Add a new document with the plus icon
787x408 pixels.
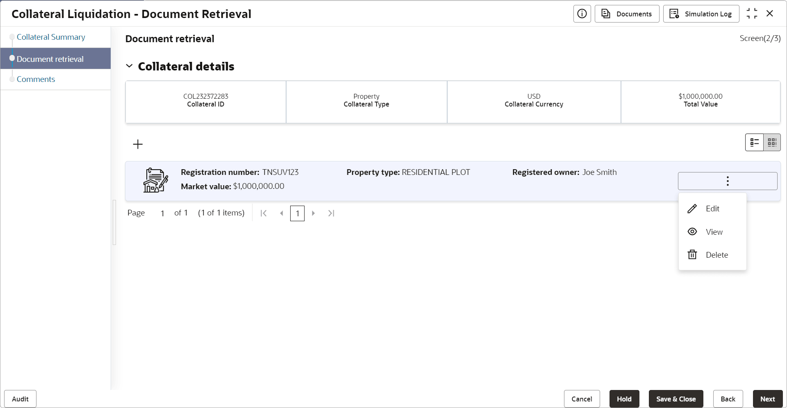pyautogui.click(x=138, y=144)
